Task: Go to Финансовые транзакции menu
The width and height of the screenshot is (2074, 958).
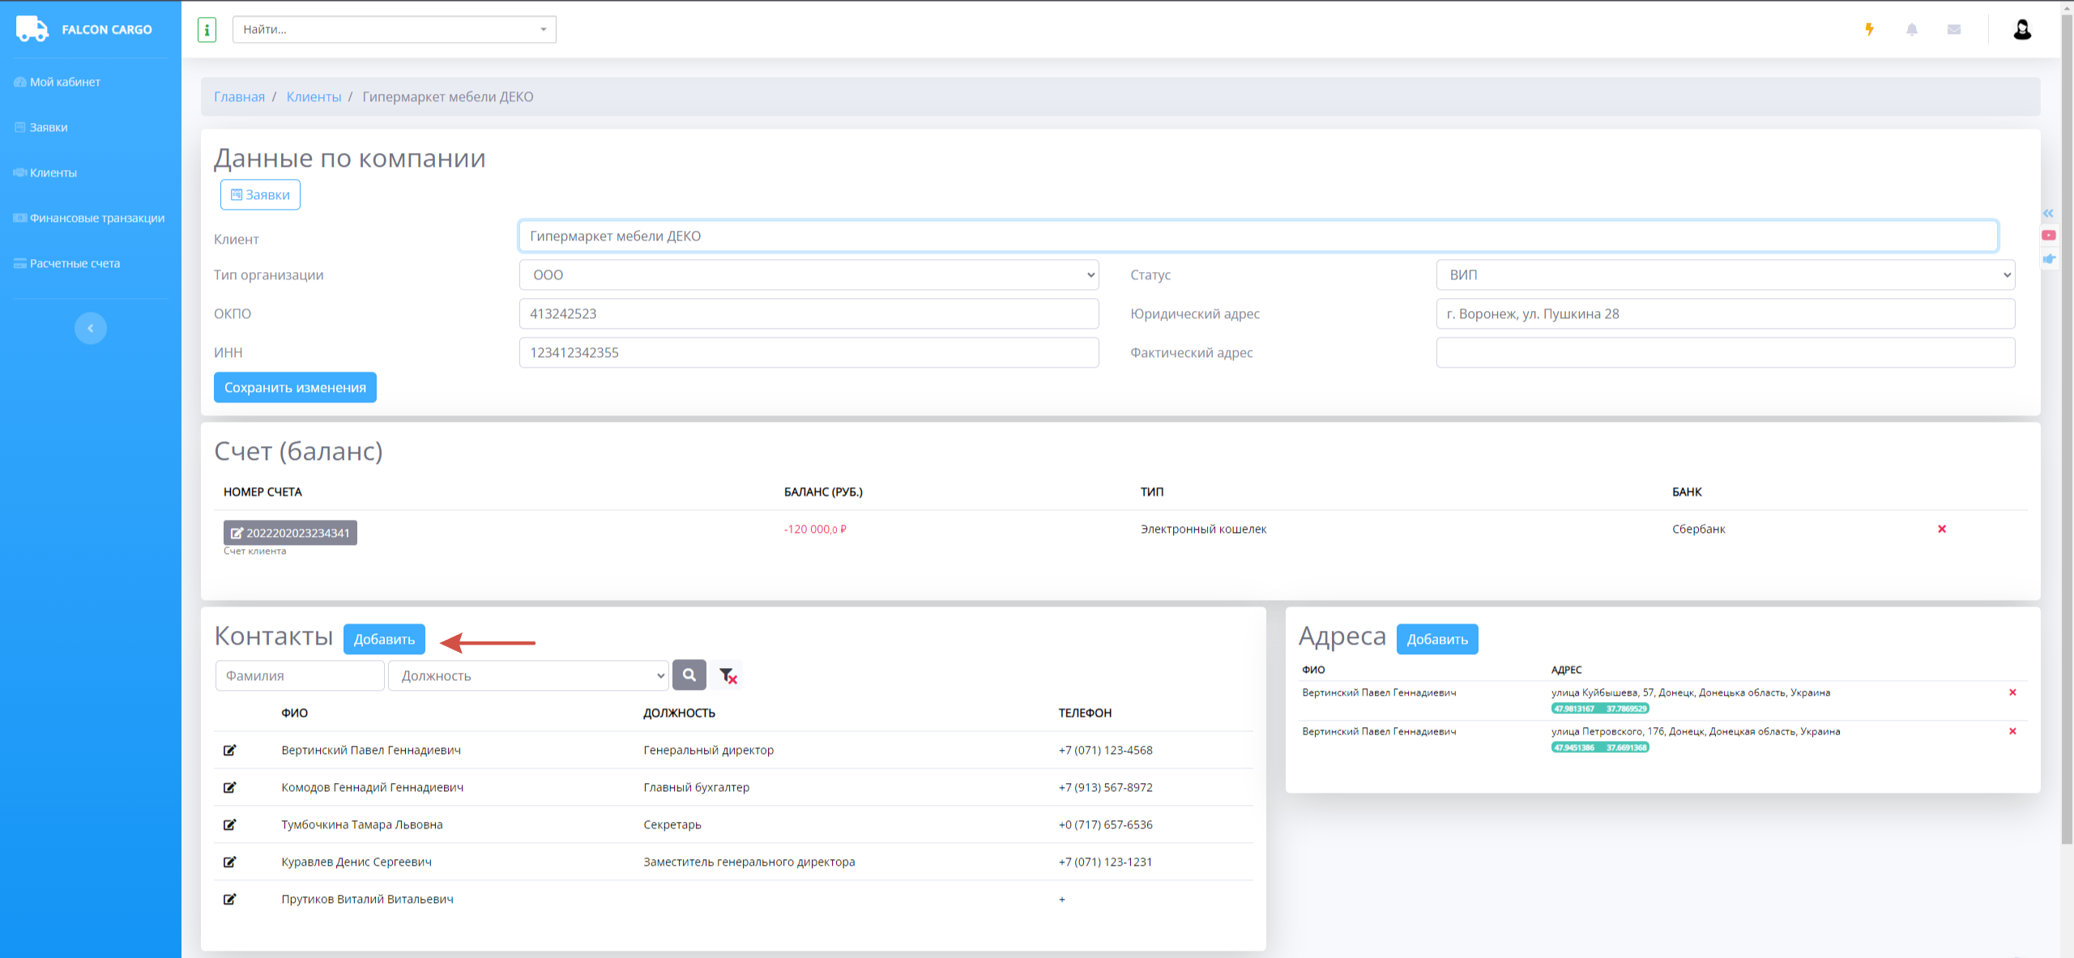Action: [96, 219]
